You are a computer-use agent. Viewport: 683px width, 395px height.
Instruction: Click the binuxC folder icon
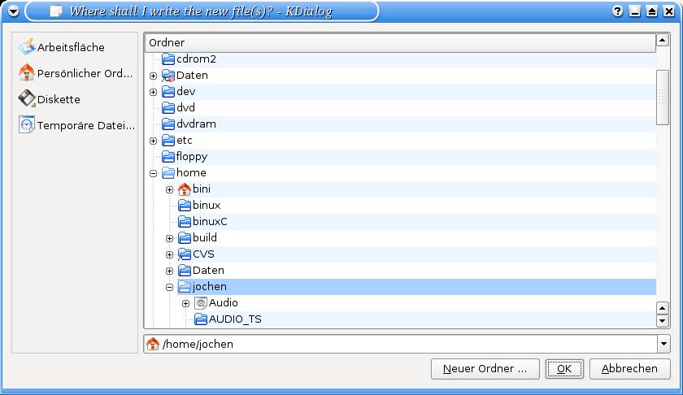point(185,222)
